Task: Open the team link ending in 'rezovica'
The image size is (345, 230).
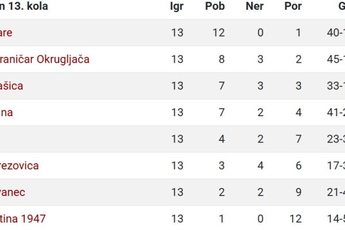Action: click(x=20, y=166)
